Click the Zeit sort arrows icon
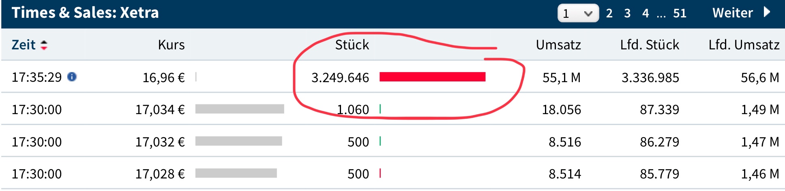The width and height of the screenshot is (785, 191). pyautogui.click(x=44, y=45)
